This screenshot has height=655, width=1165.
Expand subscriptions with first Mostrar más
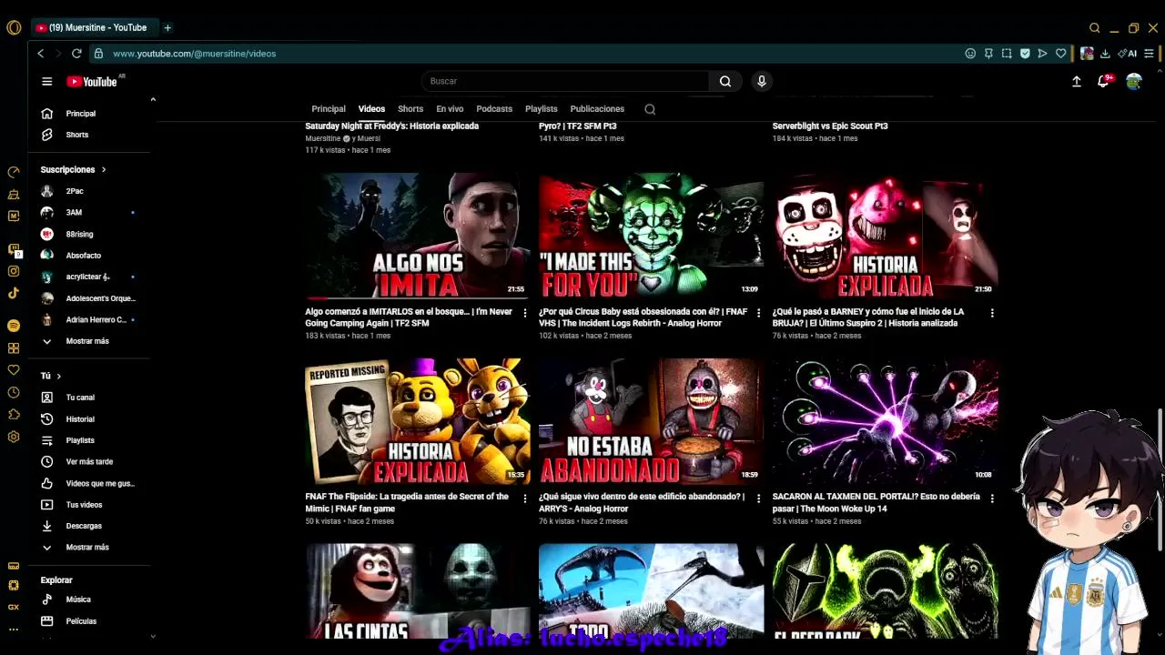pyautogui.click(x=87, y=341)
